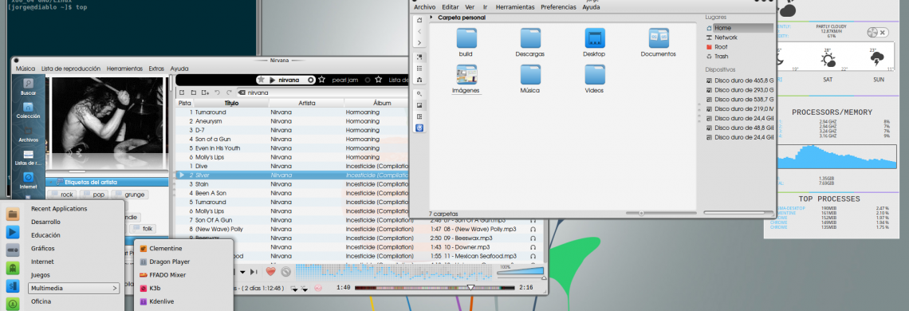Screen dimensions: 909x311
Task: Open the Desktop folder
Action: (594, 42)
